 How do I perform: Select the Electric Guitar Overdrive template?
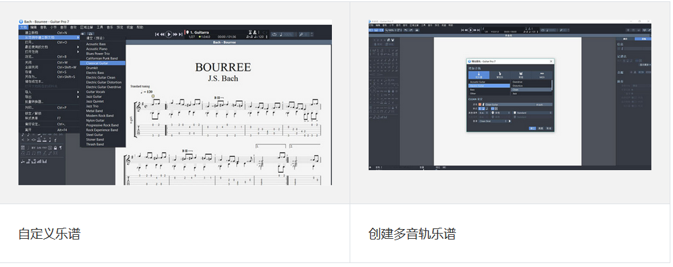click(102, 87)
